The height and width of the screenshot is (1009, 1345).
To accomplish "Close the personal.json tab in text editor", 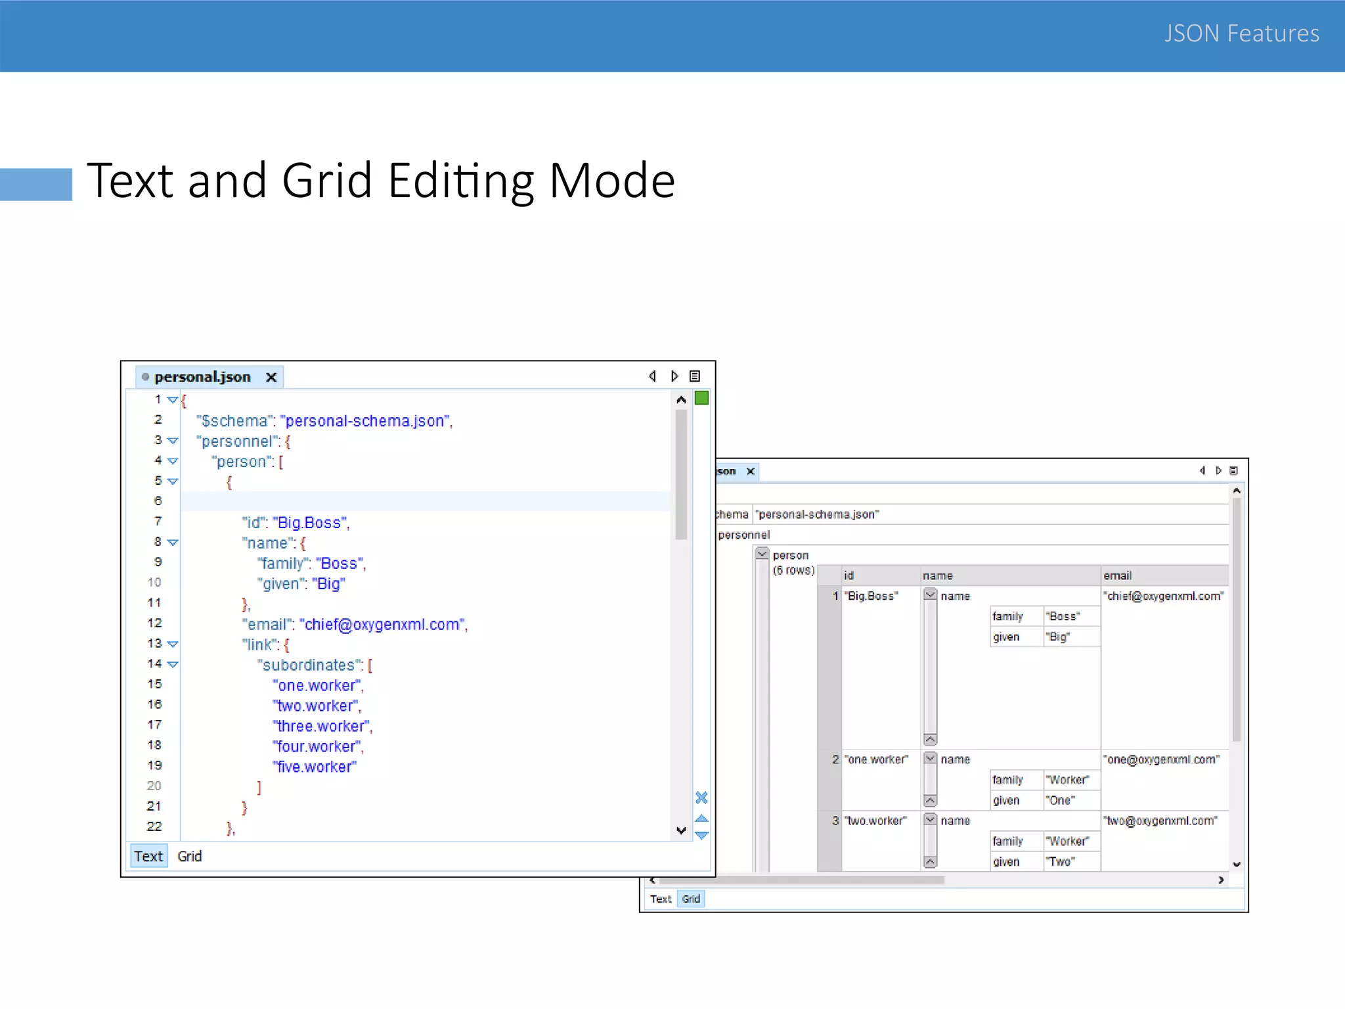I will [271, 377].
